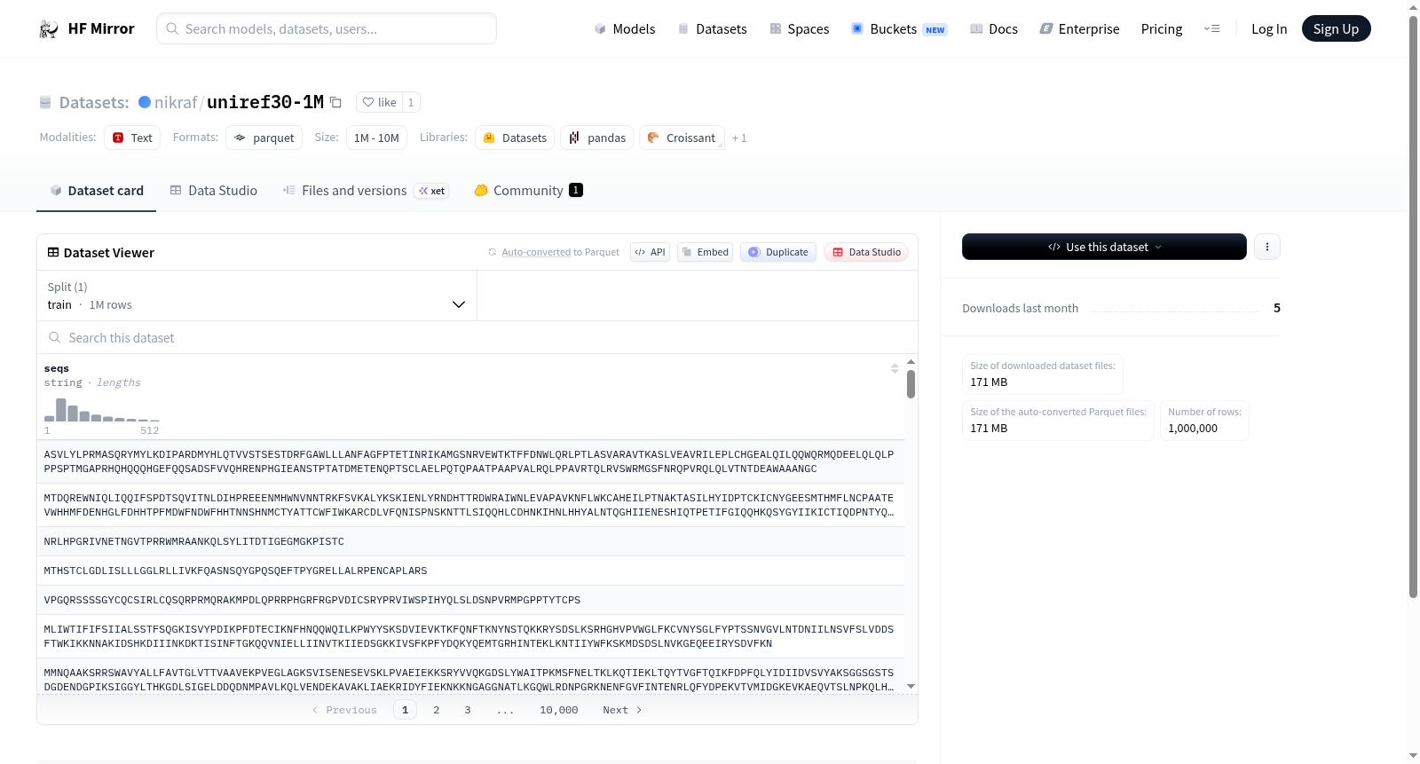Click the Previous page button
The height and width of the screenshot is (764, 1420).
pyautogui.click(x=344, y=710)
